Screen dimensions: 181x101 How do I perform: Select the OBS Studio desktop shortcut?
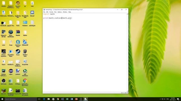[4, 82]
